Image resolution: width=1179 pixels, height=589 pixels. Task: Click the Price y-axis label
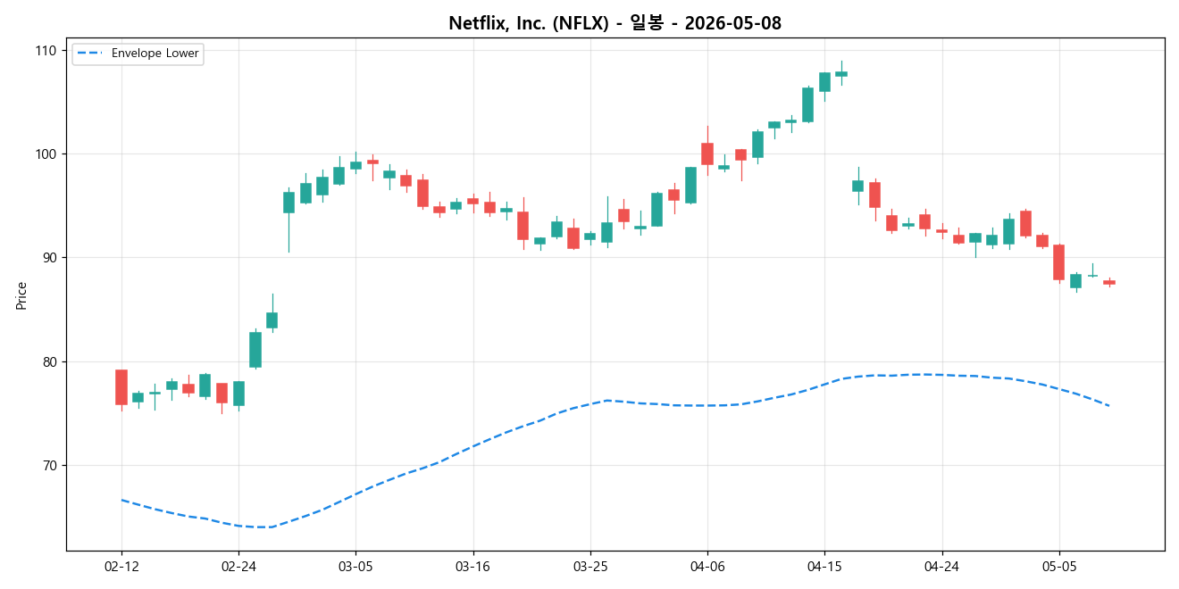pos(21,295)
